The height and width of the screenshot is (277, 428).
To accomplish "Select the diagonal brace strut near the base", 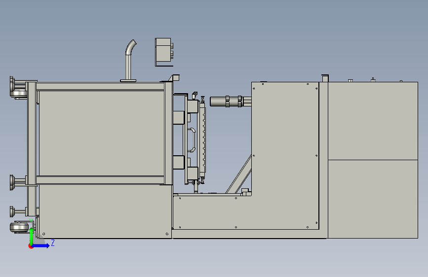I will tap(238, 175).
